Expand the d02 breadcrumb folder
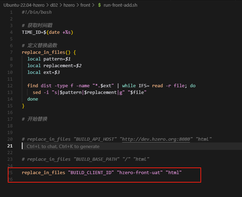The height and width of the screenshot is (197, 242). [x=53, y=5]
